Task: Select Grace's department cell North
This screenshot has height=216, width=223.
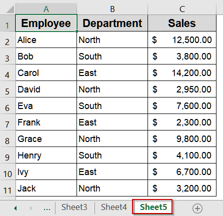Action: [x=112, y=138]
